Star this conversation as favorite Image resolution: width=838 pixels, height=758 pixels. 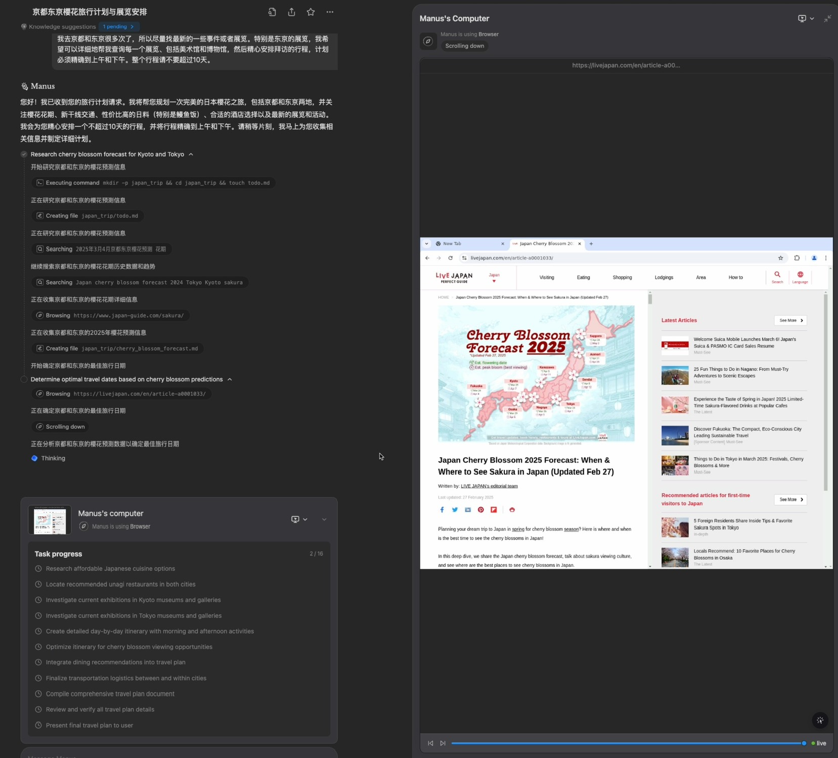[x=311, y=12]
